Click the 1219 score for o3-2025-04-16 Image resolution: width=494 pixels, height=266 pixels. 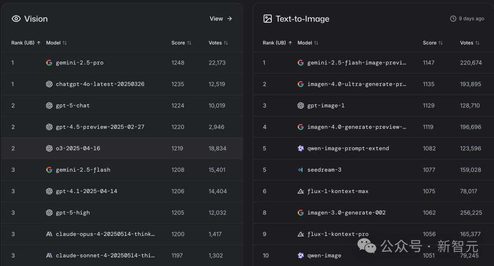point(177,148)
